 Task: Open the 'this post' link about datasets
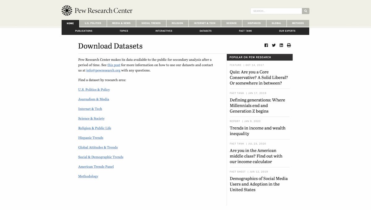113,65
